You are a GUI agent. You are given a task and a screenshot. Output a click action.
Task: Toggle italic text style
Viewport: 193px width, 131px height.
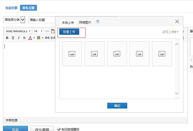18,38
